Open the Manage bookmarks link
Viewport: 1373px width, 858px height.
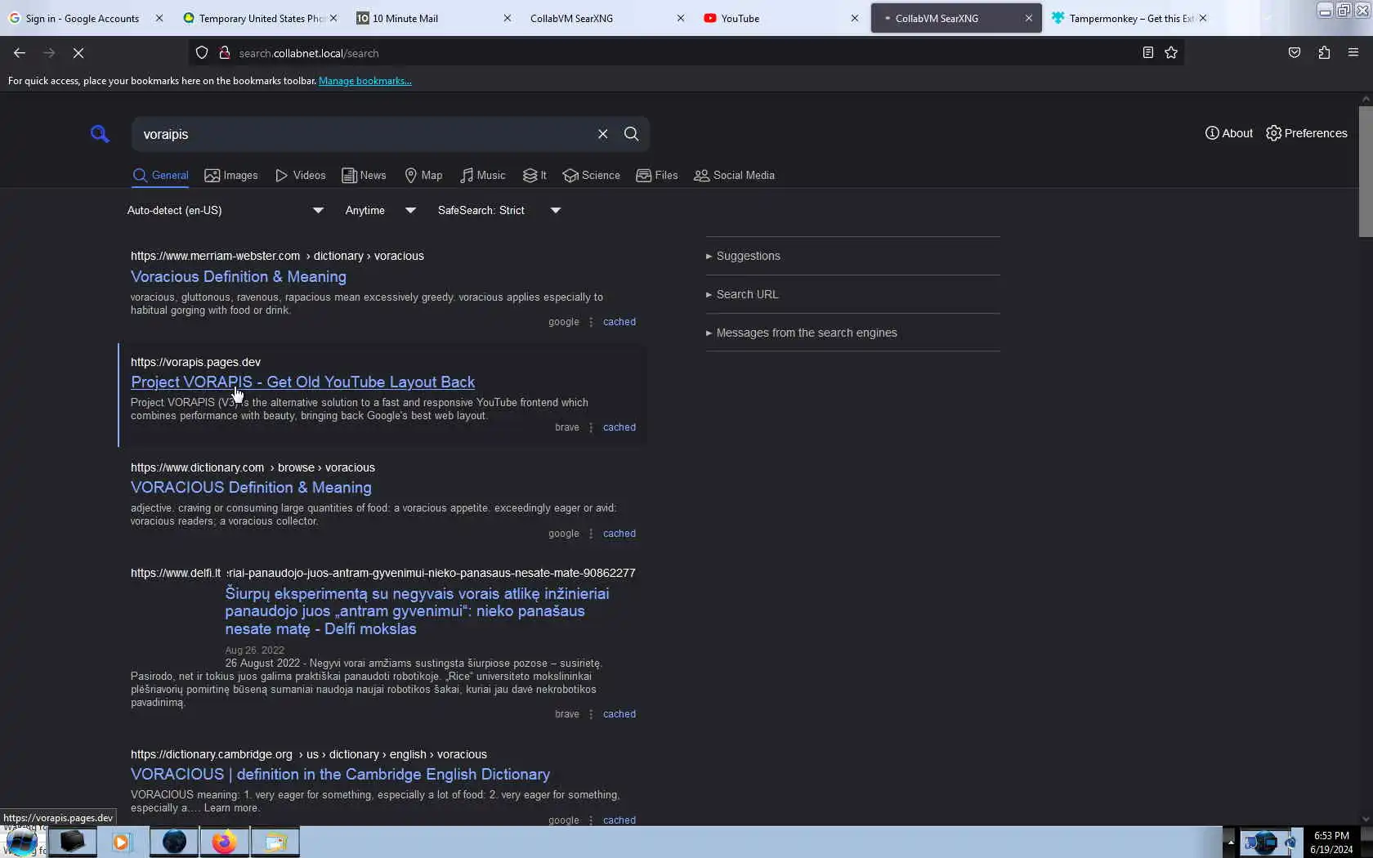pos(365,81)
